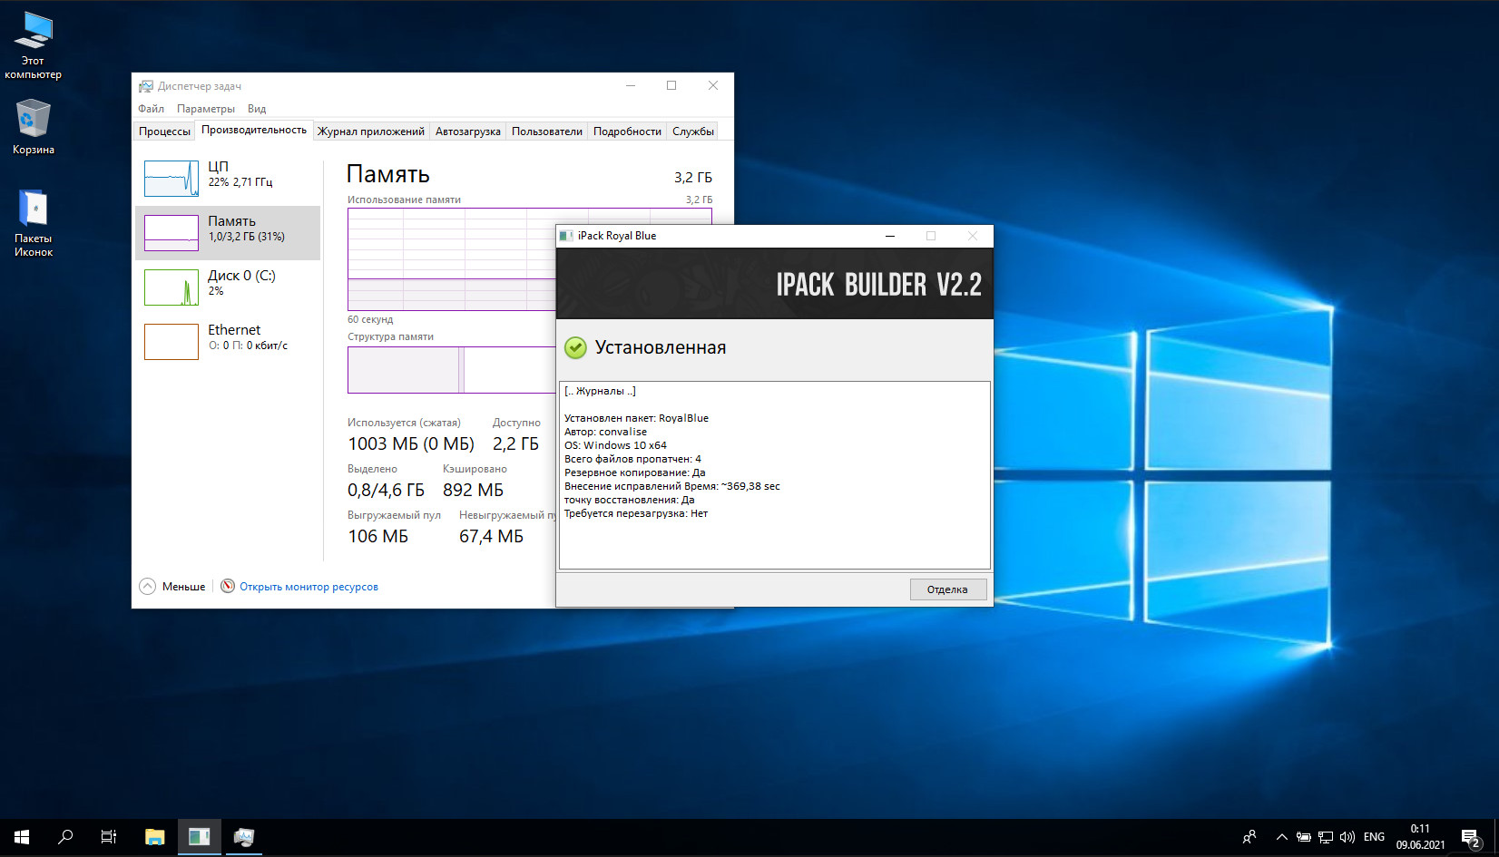This screenshot has height=857, width=1499.
Task: Click the volume speaker tray icon
Action: coord(1347,837)
